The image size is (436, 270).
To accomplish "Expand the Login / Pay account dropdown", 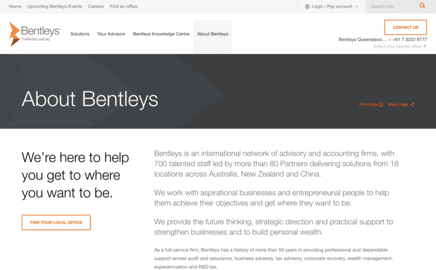I will pyautogui.click(x=331, y=6).
